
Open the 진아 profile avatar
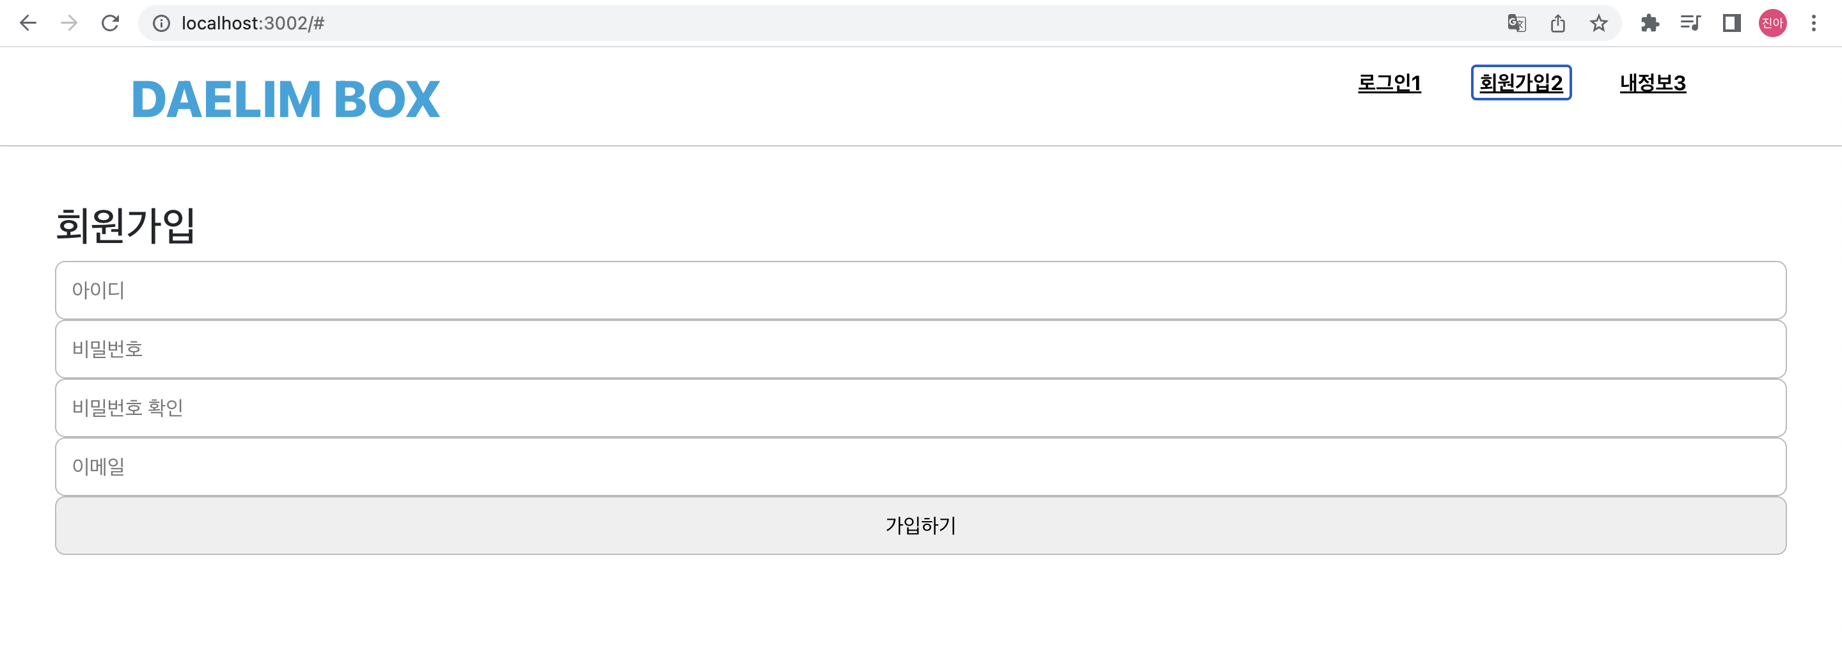(x=1773, y=24)
